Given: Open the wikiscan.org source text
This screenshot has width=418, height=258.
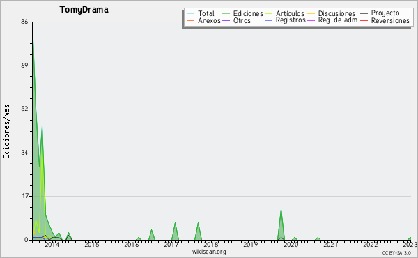Looking at the screenshot, I should tap(209, 252).
